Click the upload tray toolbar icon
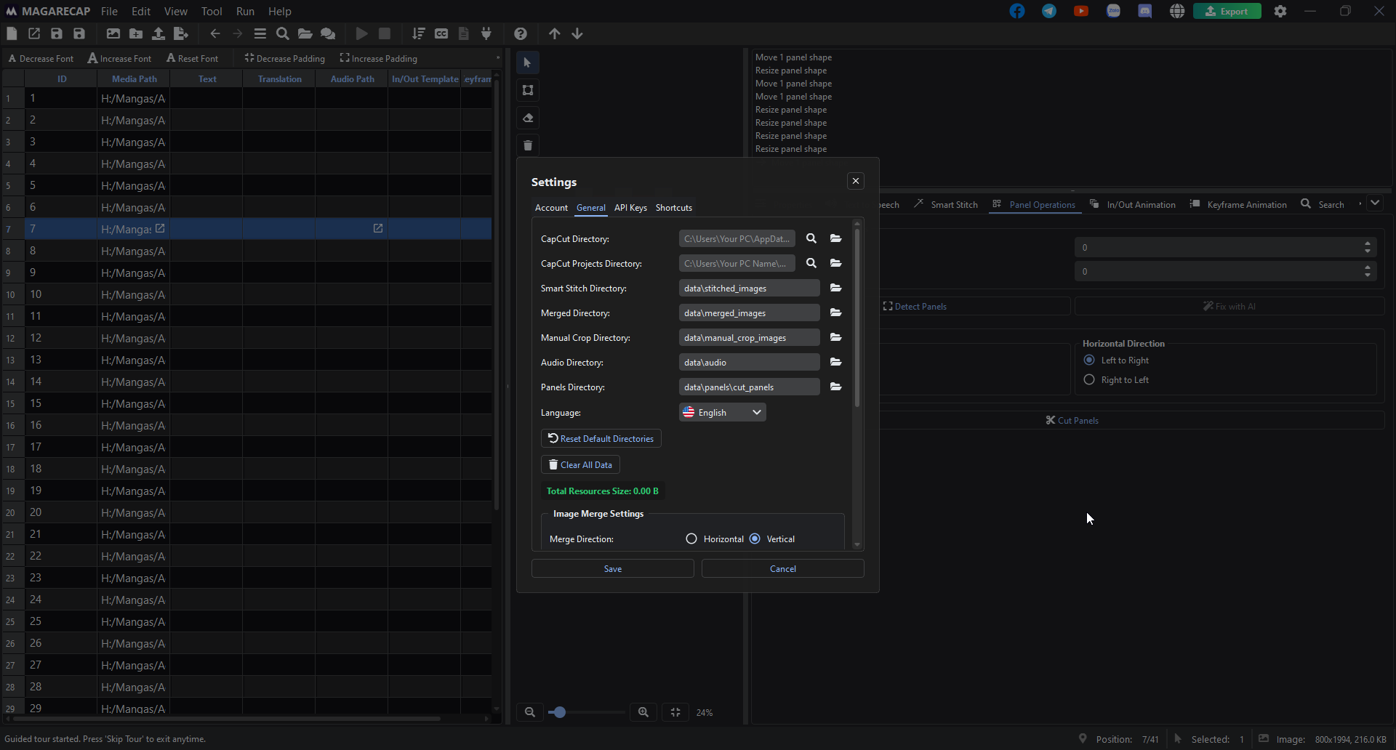The image size is (1396, 750). (x=159, y=33)
